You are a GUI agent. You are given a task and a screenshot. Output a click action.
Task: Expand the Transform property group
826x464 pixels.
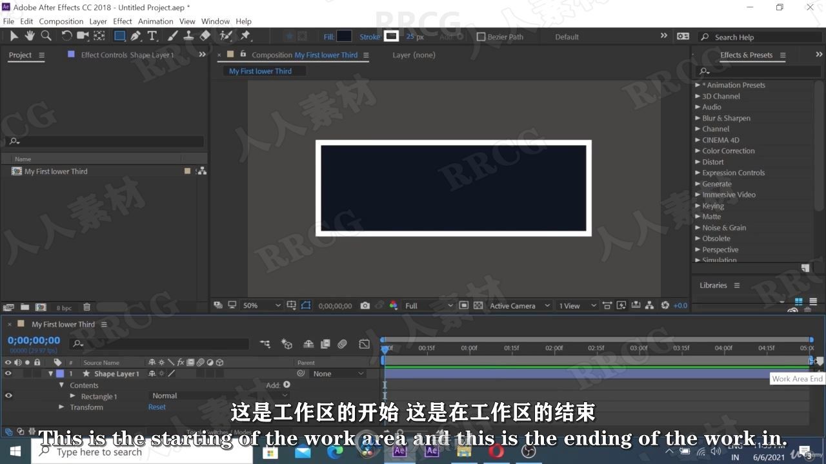point(62,407)
